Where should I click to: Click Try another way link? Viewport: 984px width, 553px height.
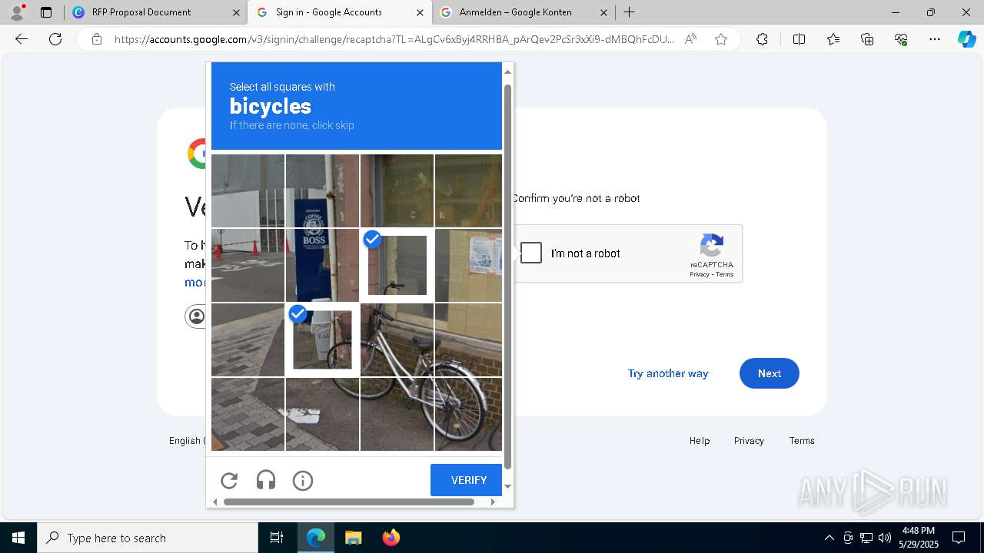pos(668,373)
